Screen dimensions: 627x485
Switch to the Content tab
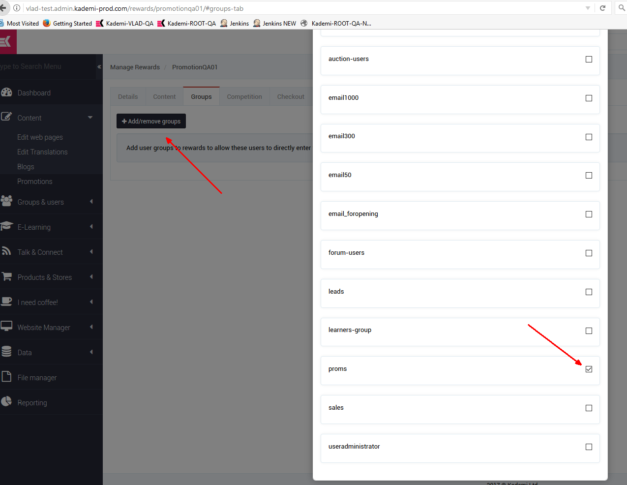point(164,96)
